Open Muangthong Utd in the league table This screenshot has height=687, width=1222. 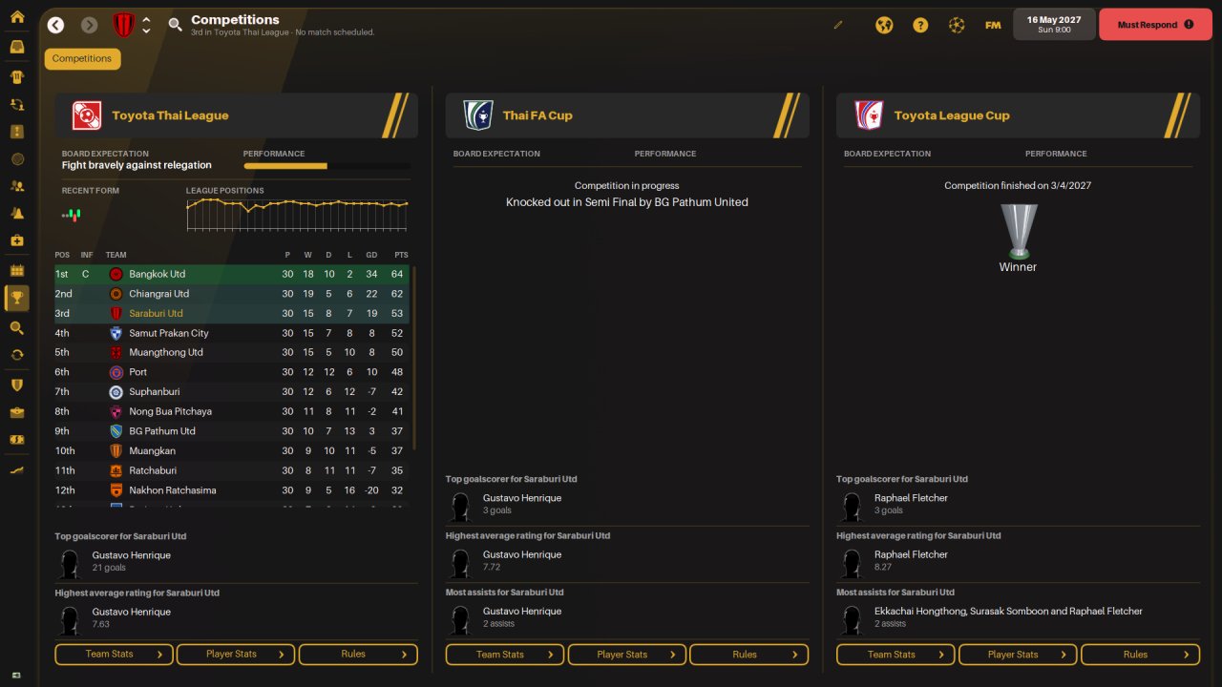pos(166,352)
